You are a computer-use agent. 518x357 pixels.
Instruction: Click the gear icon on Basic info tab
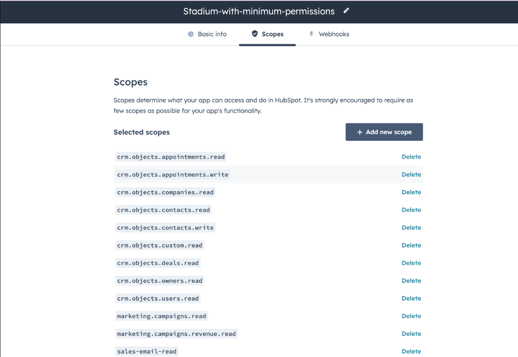click(191, 34)
